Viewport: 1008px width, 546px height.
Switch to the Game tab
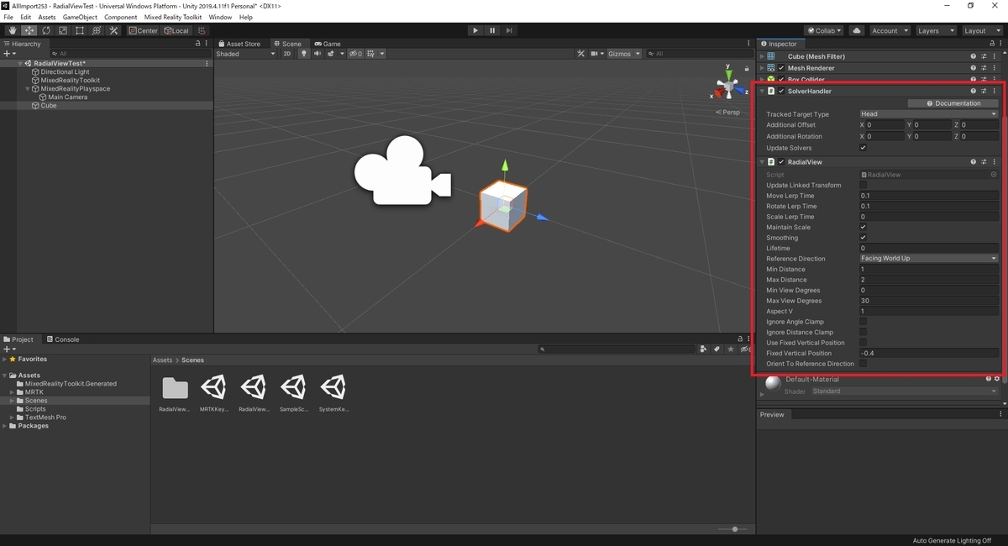point(328,44)
